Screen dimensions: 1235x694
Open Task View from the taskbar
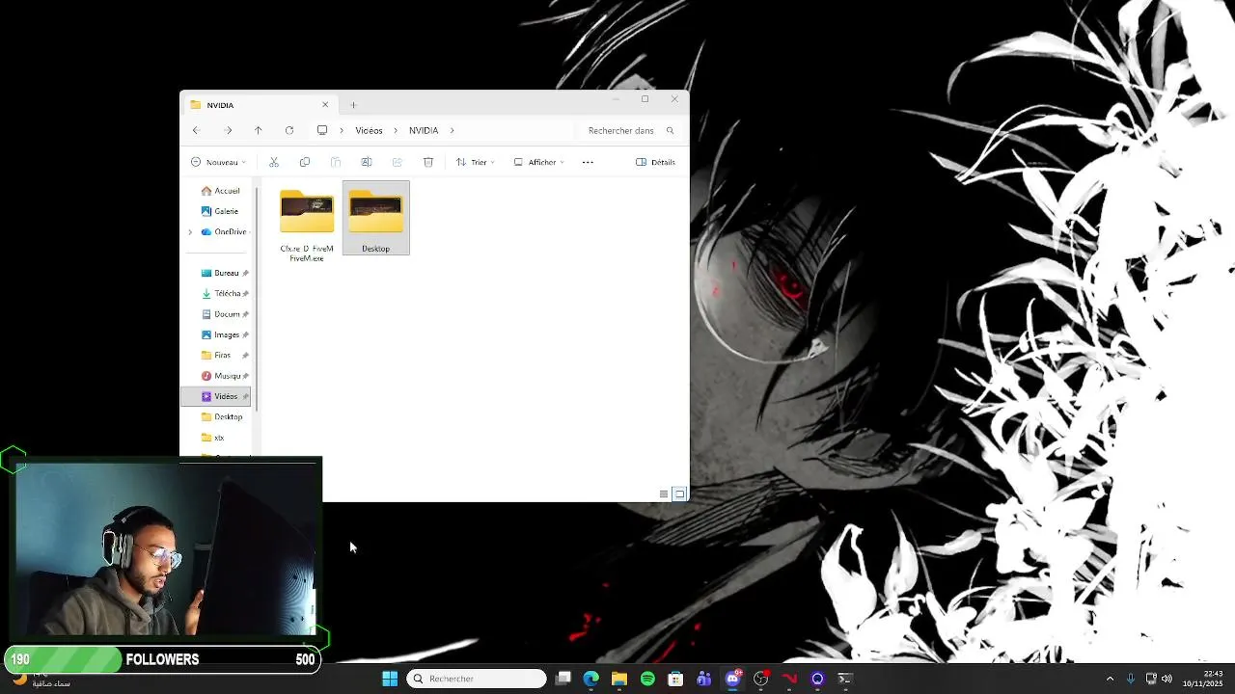(563, 679)
